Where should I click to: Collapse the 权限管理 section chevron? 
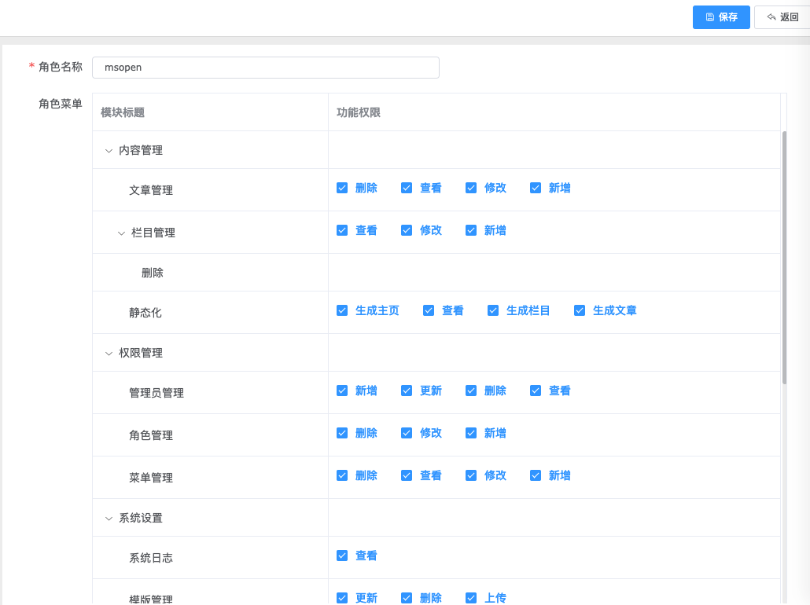tap(109, 354)
